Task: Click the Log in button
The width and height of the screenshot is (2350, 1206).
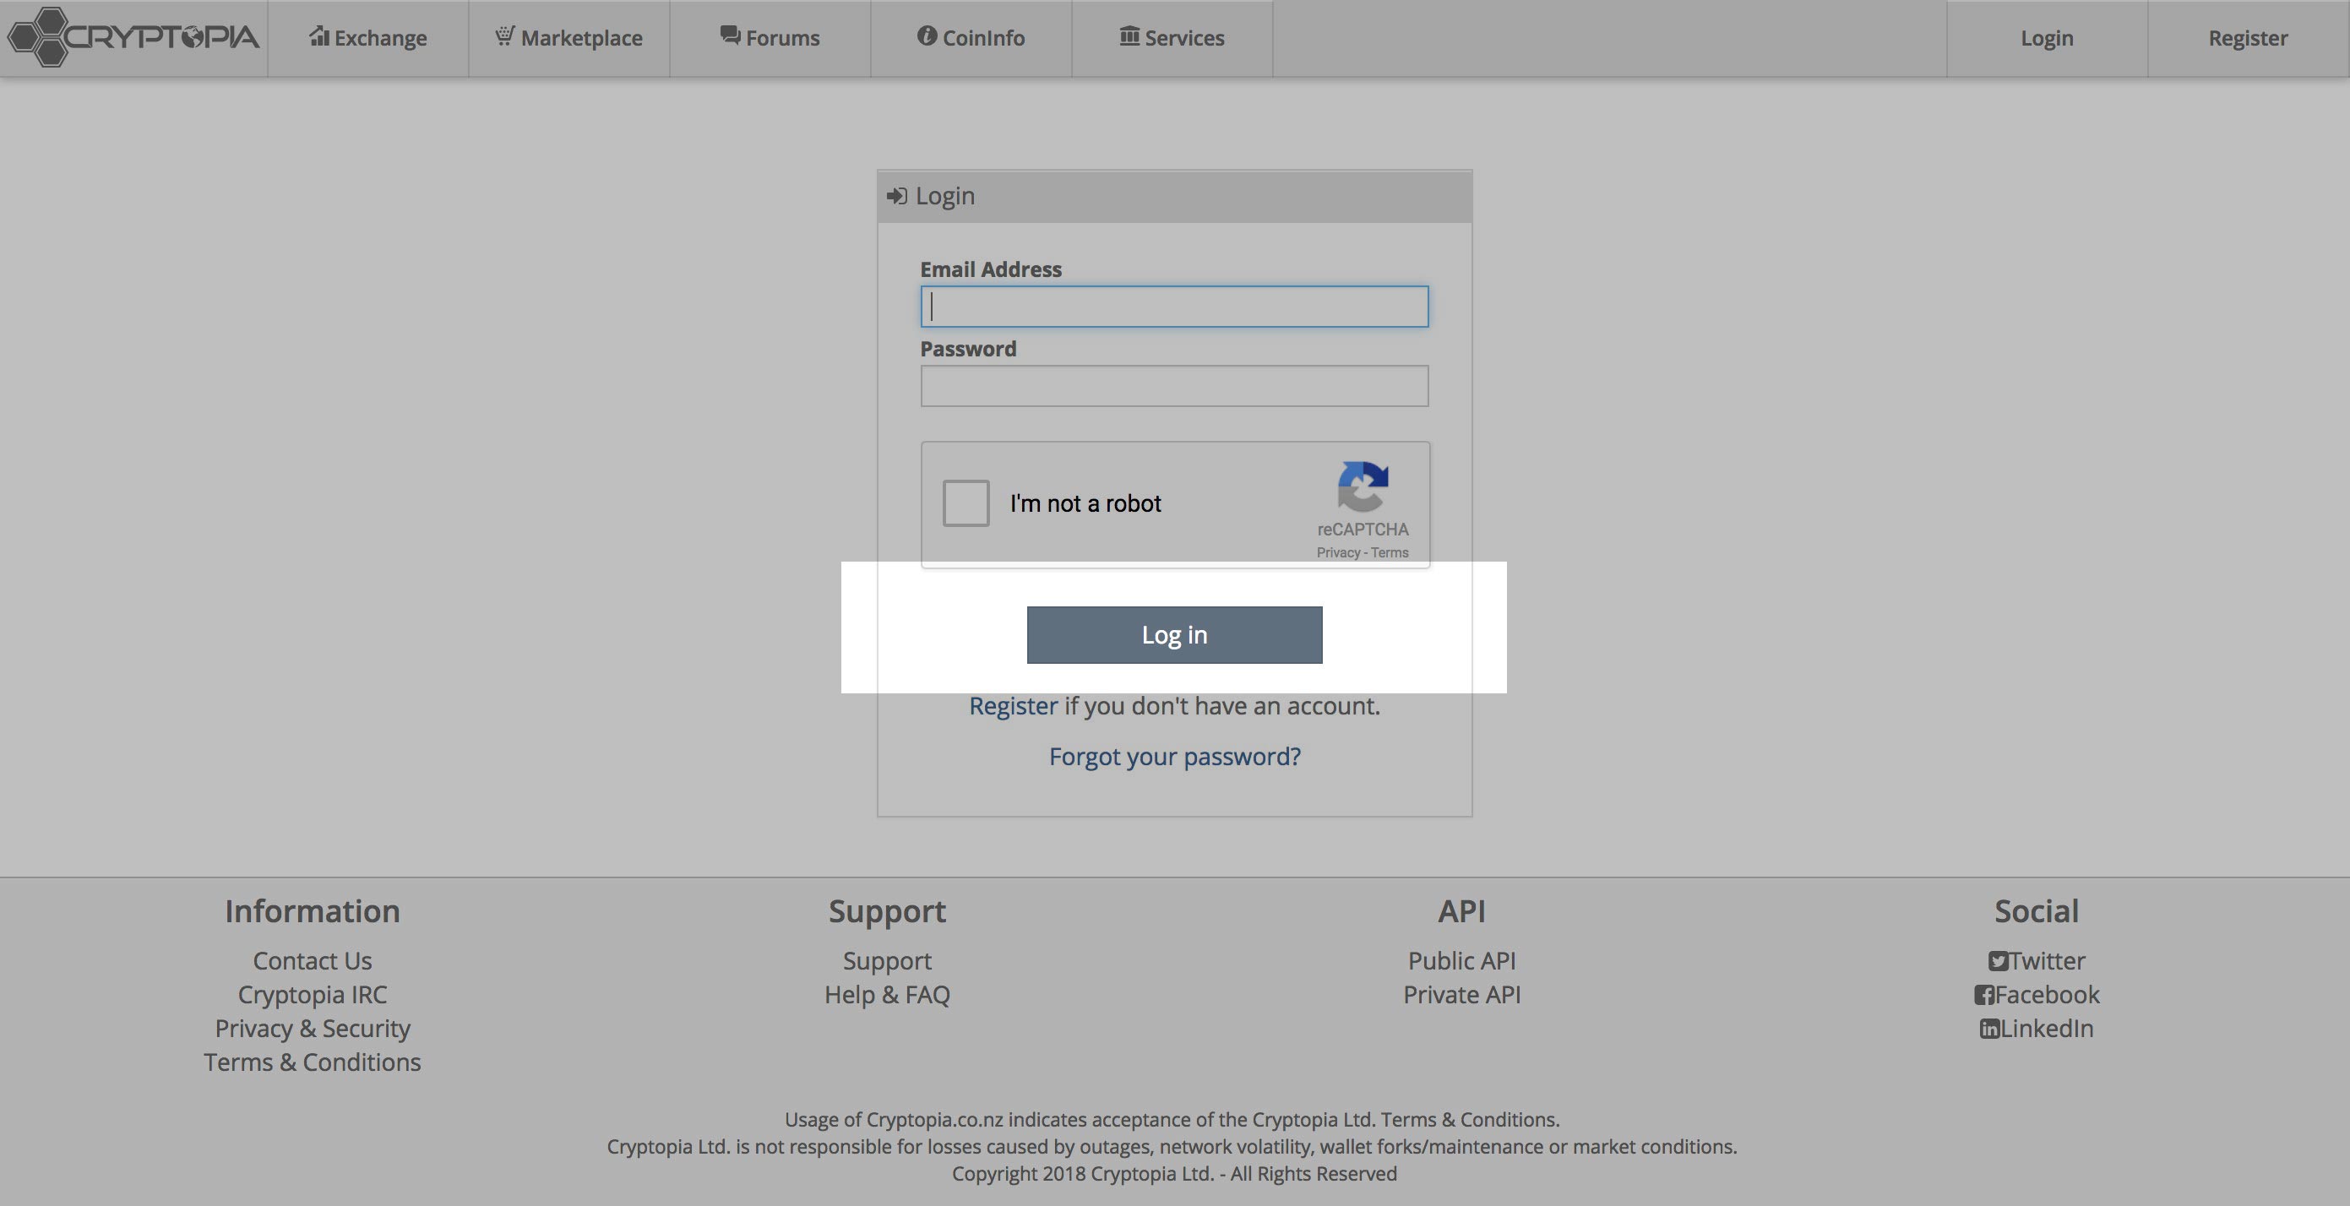Action: tap(1173, 633)
